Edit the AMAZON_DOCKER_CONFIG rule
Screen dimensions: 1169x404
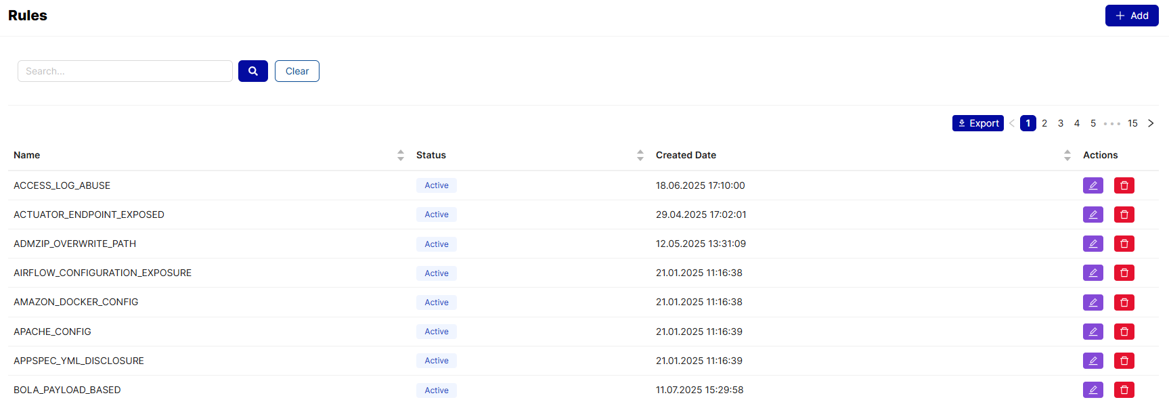[x=1093, y=302]
